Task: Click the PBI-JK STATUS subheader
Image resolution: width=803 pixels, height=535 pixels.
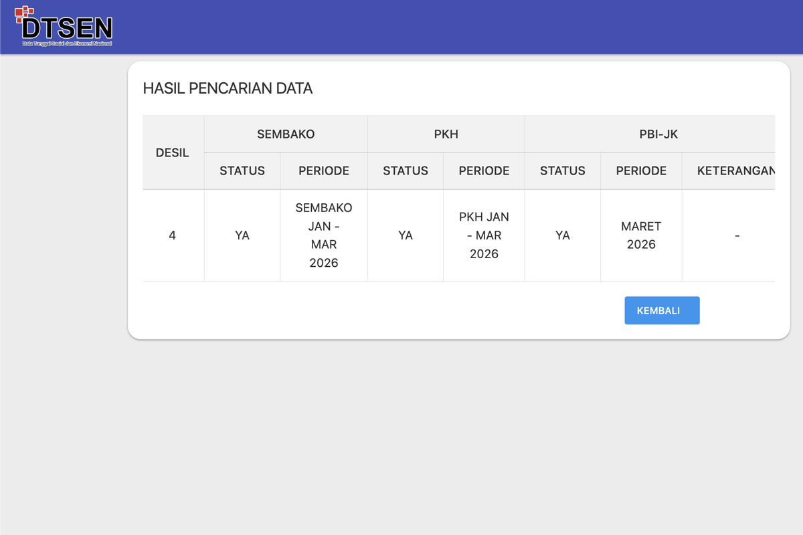Action: (x=563, y=171)
